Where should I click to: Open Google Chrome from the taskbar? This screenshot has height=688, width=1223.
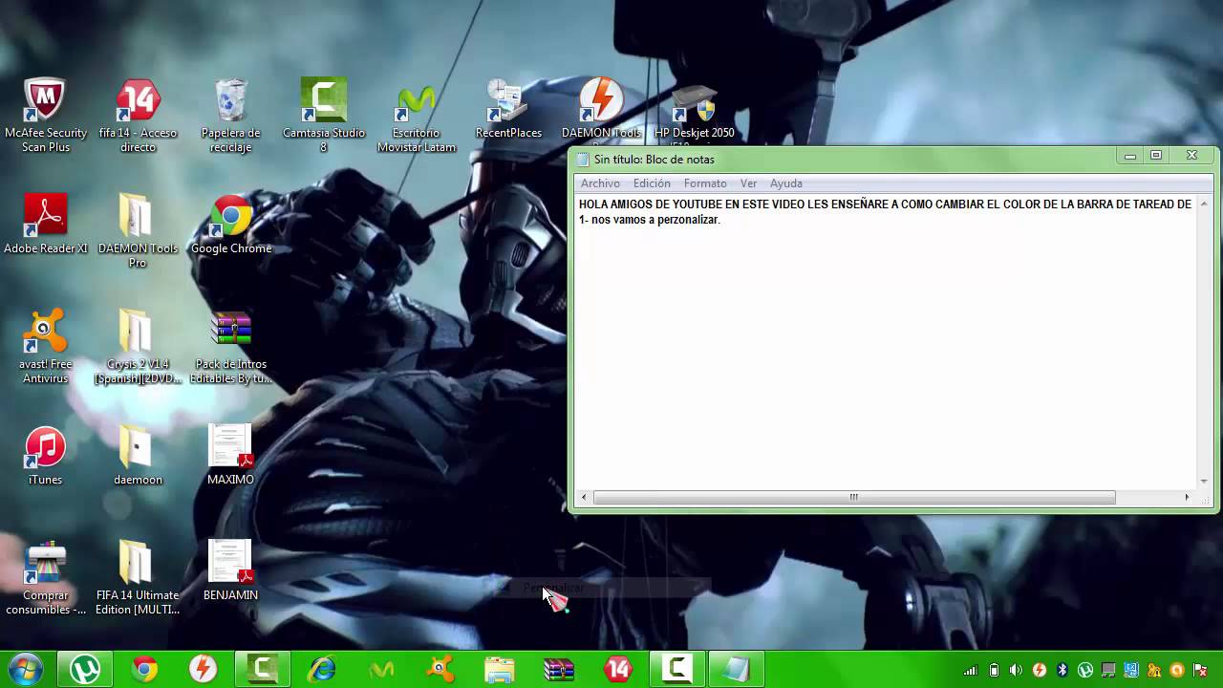[144, 669]
